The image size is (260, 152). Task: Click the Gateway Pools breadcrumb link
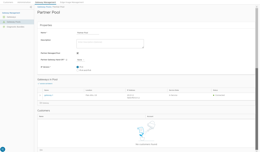44,7
